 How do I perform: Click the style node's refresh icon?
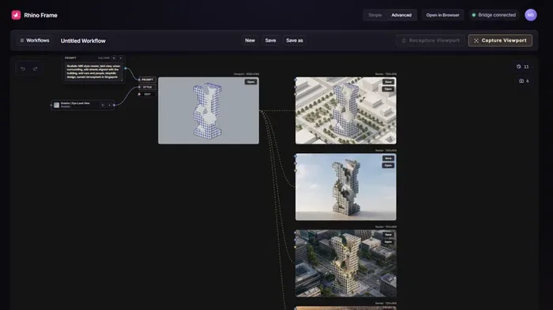point(103,105)
